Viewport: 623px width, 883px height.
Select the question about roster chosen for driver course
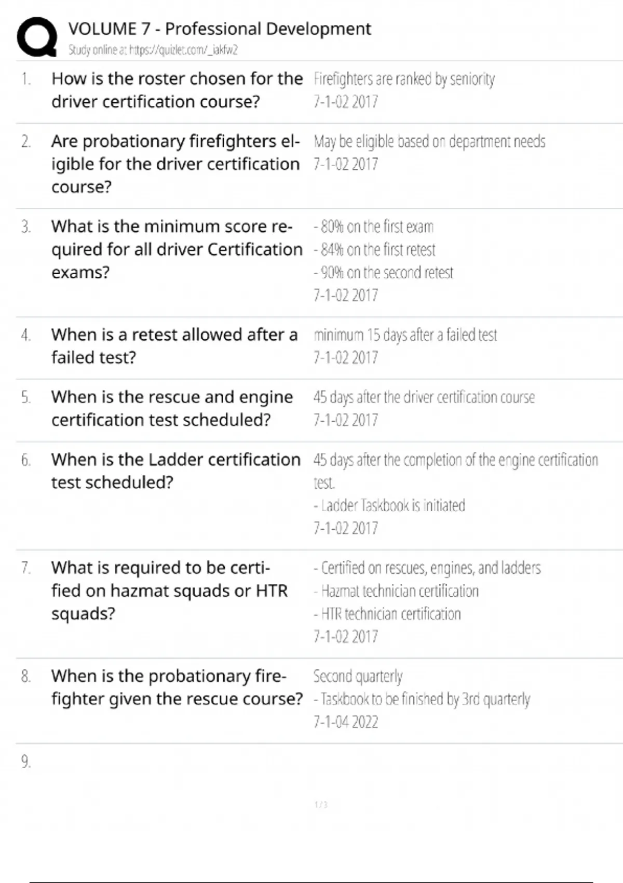tap(177, 90)
